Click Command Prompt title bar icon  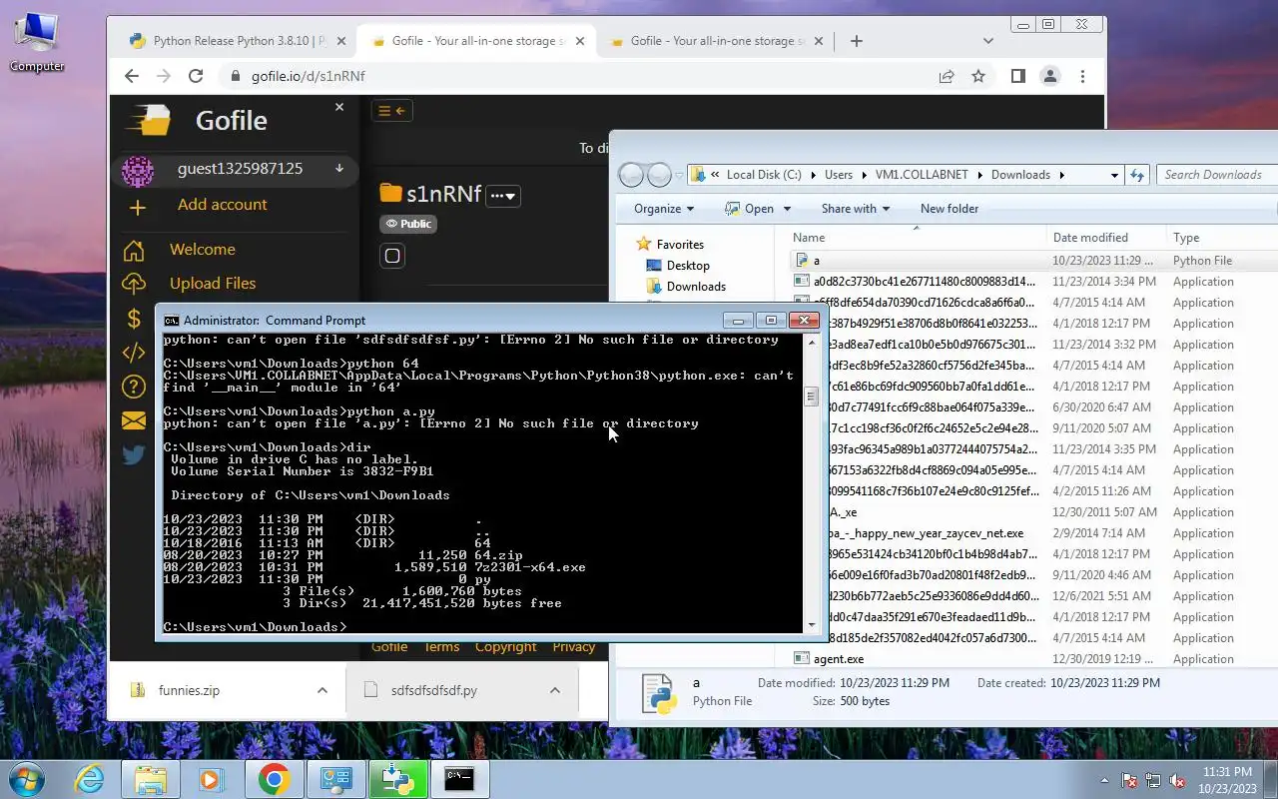tap(172, 321)
